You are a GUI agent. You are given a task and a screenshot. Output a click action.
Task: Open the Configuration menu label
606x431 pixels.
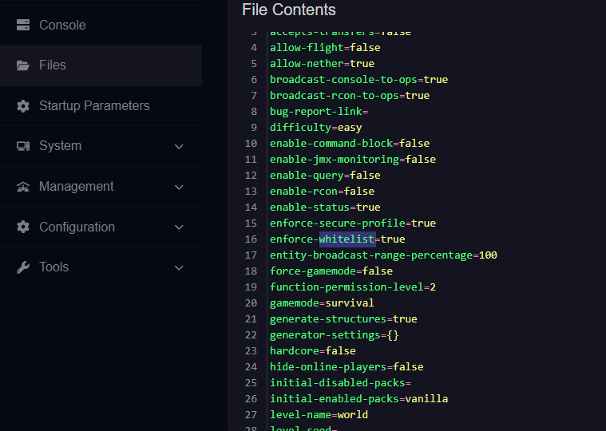(x=77, y=227)
